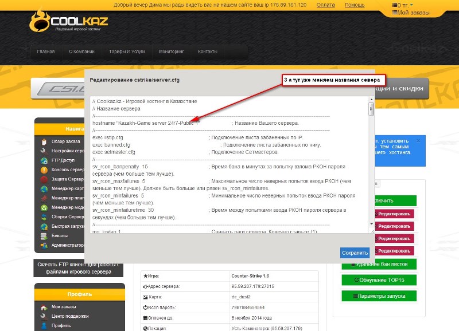The width and height of the screenshot is (459, 331).
Task: Open Обзор заказа in the navigation sidebar
Action: pyautogui.click(x=65, y=141)
